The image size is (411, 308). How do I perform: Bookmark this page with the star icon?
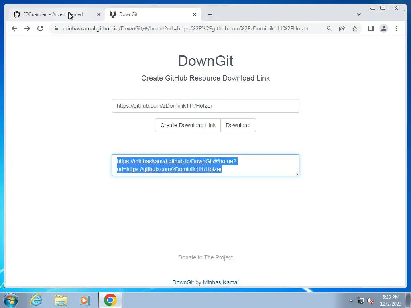tap(355, 28)
